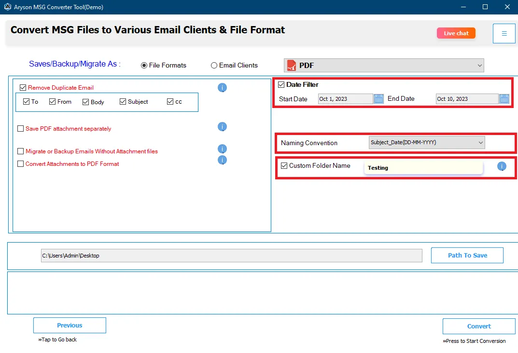Toggle the To checkbox

tap(27, 102)
